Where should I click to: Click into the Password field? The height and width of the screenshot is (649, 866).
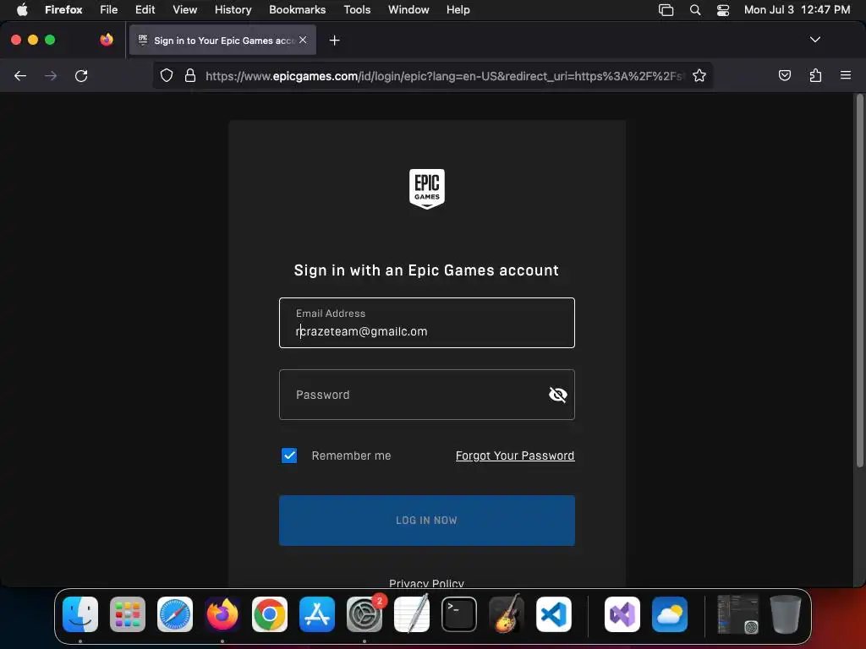tap(427, 395)
